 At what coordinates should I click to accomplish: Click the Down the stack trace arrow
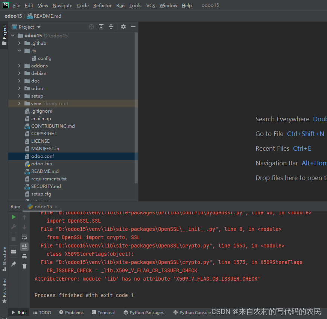click(24, 227)
